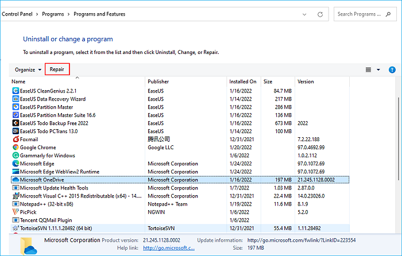
Task: Click the EaseUS Todo PCTrans icon
Action: [x=16, y=131]
